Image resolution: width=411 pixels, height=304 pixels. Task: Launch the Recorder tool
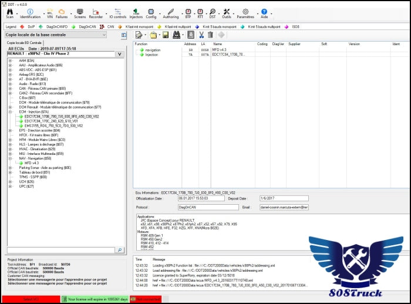point(95,13)
